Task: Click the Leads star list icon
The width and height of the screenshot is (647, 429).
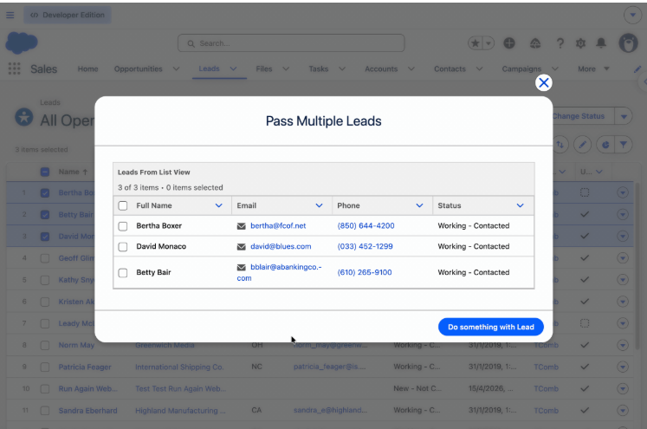Action: click(x=24, y=117)
